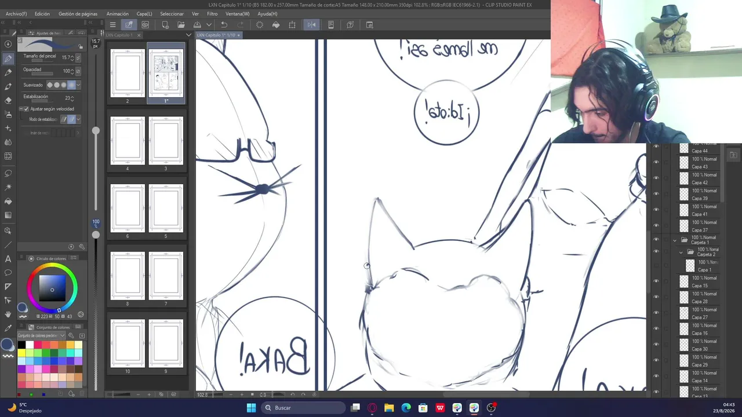This screenshot has width=742, height=417.
Task: Click the Buscar taskbar search box
Action: coord(304,408)
